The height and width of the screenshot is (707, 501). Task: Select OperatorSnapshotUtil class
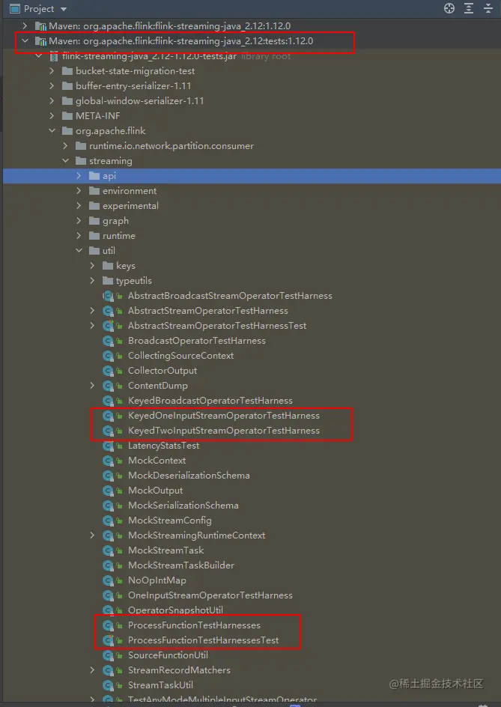point(175,610)
